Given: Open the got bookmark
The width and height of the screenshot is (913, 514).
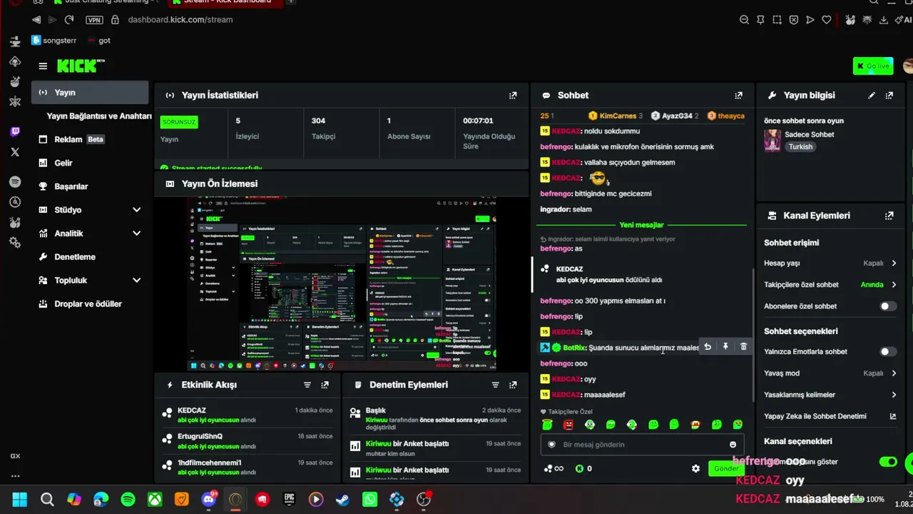Looking at the screenshot, I should coord(99,41).
